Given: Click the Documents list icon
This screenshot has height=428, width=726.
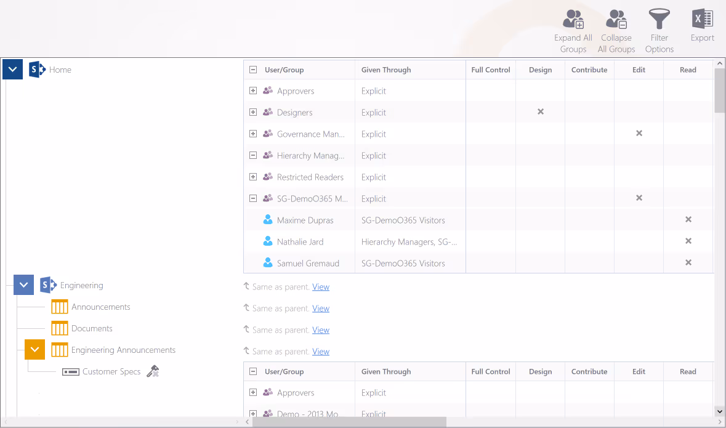Looking at the screenshot, I should click(59, 328).
